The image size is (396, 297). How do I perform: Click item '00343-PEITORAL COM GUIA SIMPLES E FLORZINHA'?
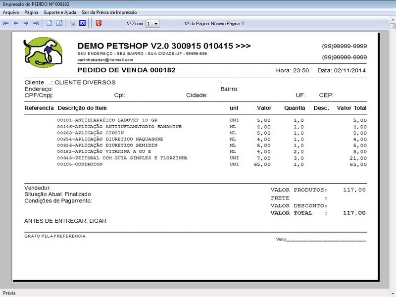[122, 158]
